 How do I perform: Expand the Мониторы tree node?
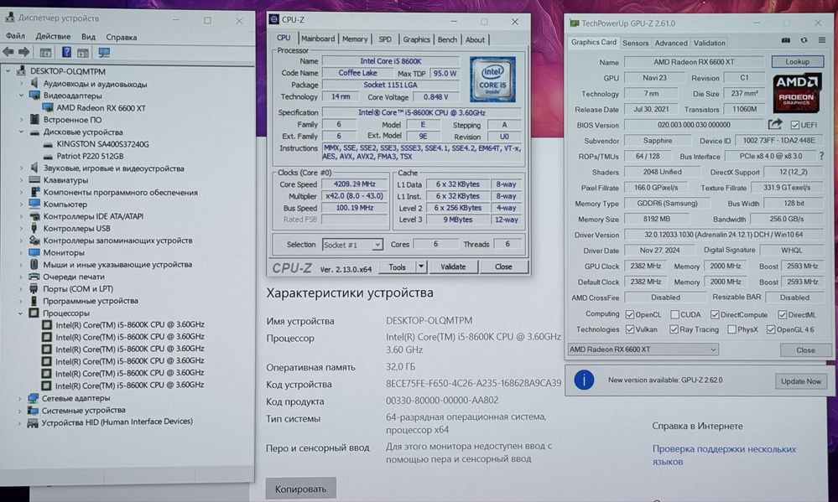(21, 252)
